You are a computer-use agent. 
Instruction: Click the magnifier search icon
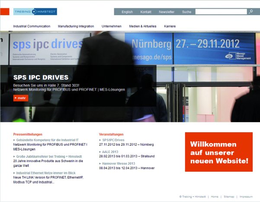[251, 11]
